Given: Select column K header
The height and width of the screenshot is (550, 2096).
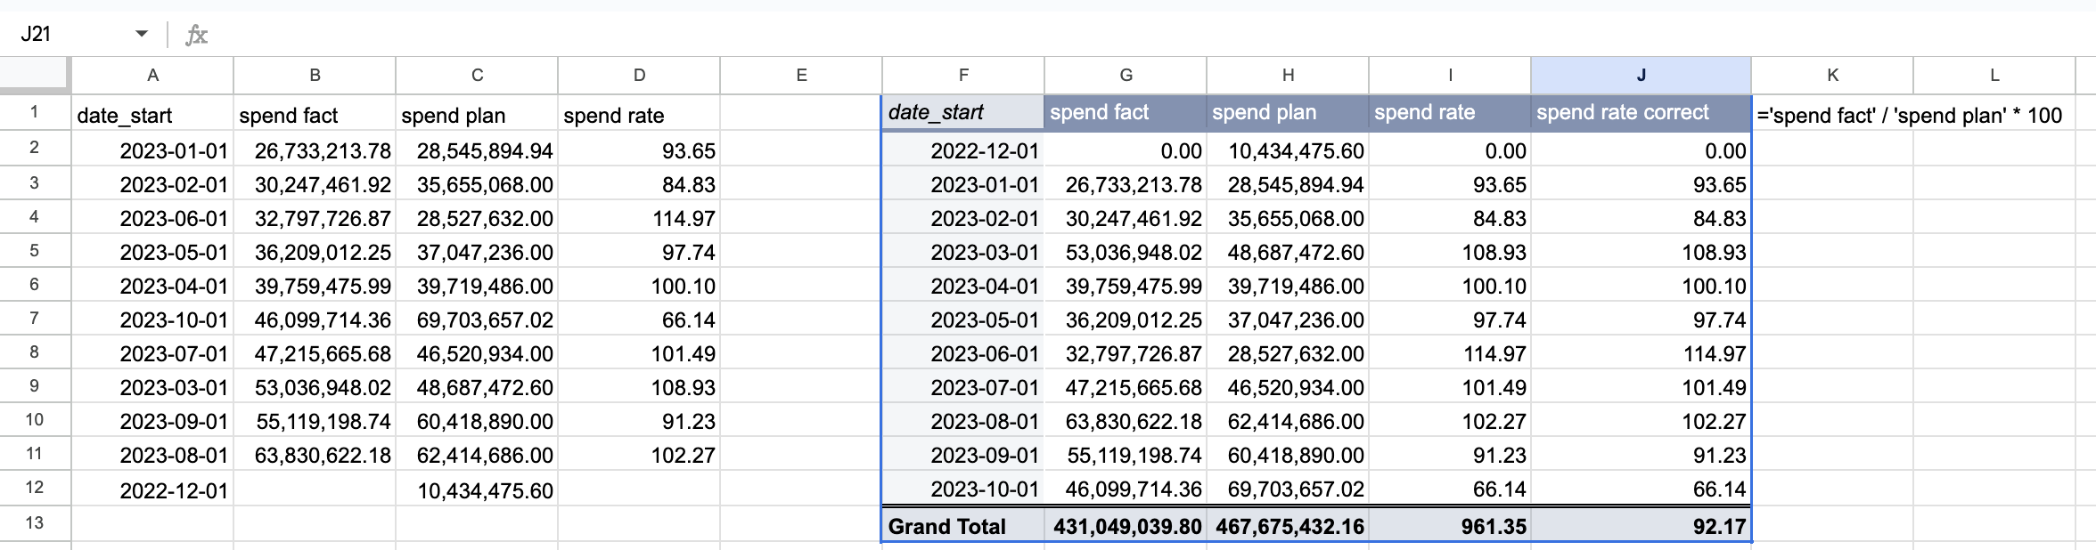Looking at the screenshot, I should pyautogui.click(x=1832, y=76).
